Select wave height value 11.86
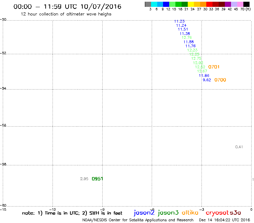 pos(204,75)
